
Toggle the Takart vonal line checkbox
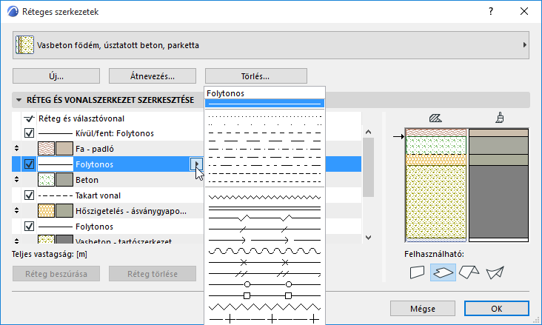click(x=30, y=195)
